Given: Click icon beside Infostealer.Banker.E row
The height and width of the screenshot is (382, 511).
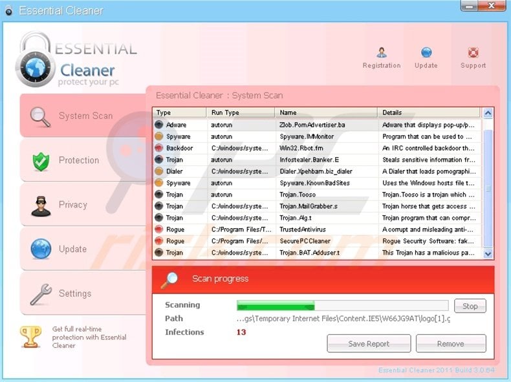Looking at the screenshot, I should 158,160.
